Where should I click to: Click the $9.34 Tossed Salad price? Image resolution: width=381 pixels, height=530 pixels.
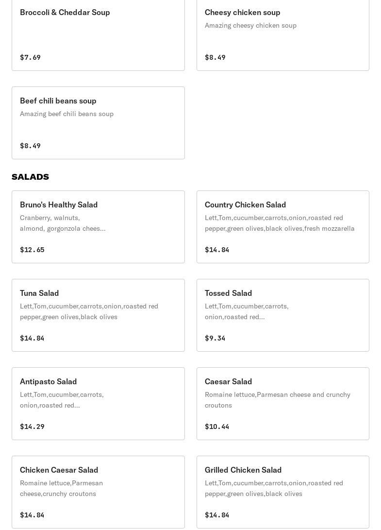point(215,338)
